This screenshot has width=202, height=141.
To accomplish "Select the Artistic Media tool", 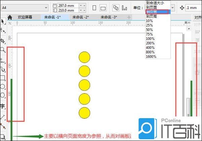I will (x=3, y=69).
